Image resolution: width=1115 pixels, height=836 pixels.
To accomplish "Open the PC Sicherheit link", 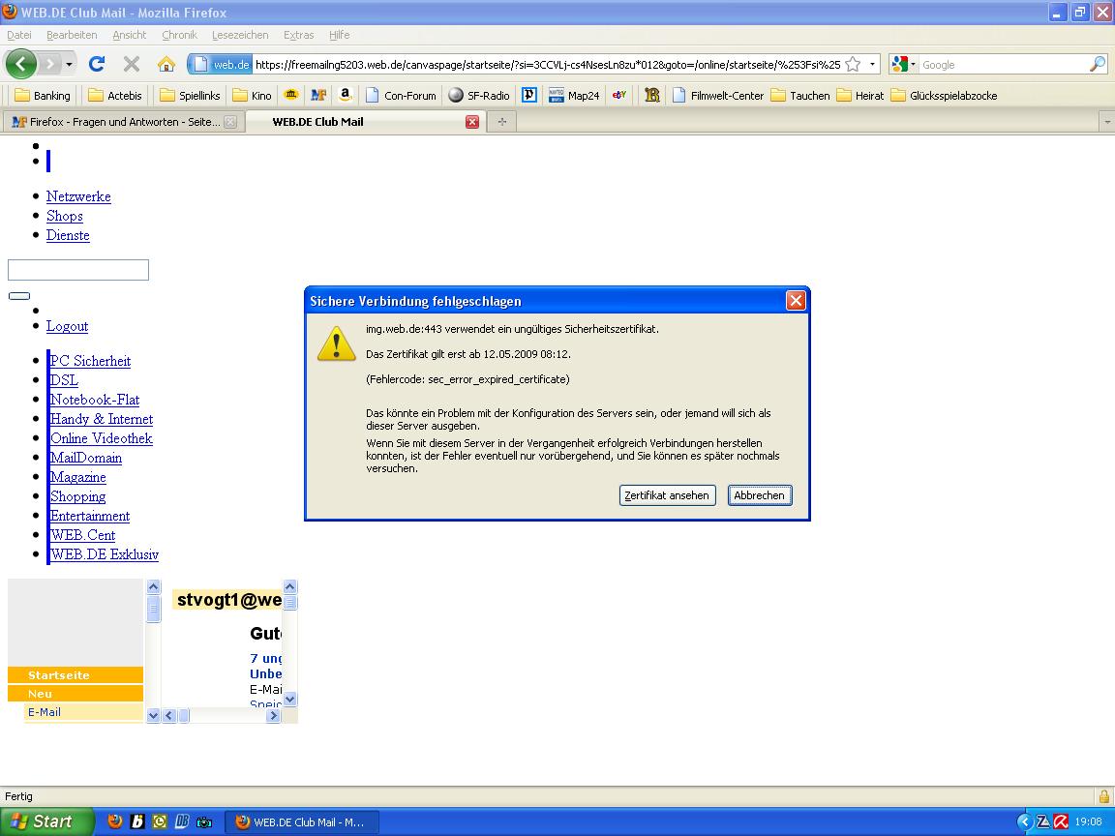I will tap(90, 360).
